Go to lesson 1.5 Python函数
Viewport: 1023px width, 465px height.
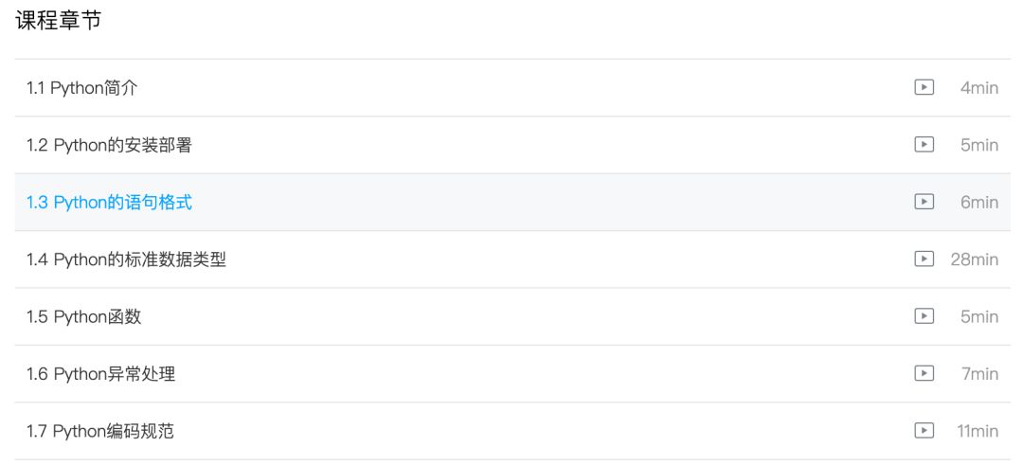click(x=83, y=316)
